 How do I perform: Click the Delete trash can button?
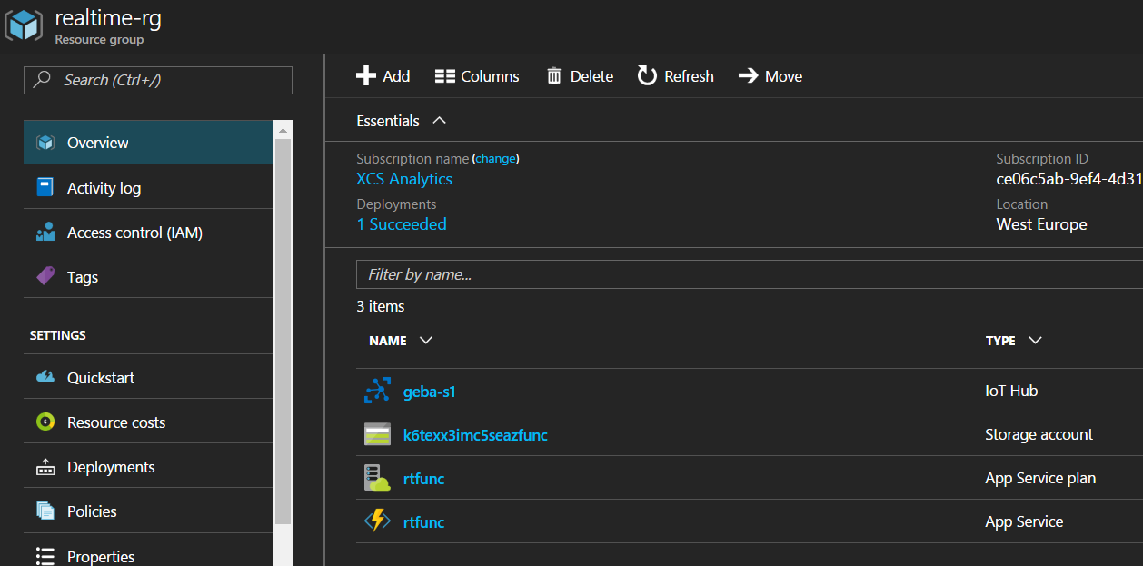pyautogui.click(x=580, y=76)
